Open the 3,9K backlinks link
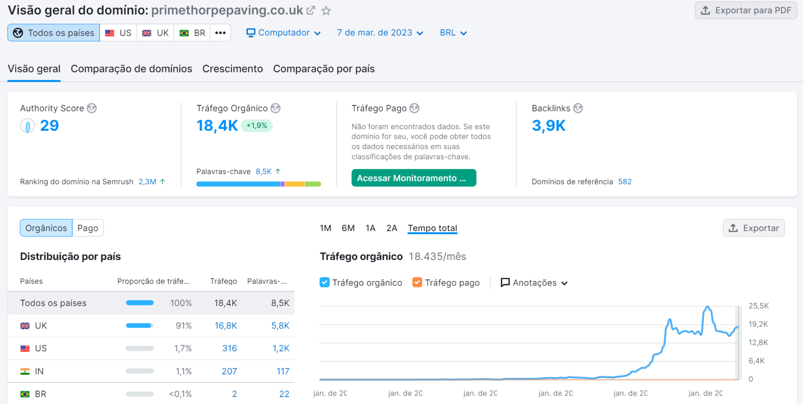Image resolution: width=803 pixels, height=404 pixels. coord(549,126)
